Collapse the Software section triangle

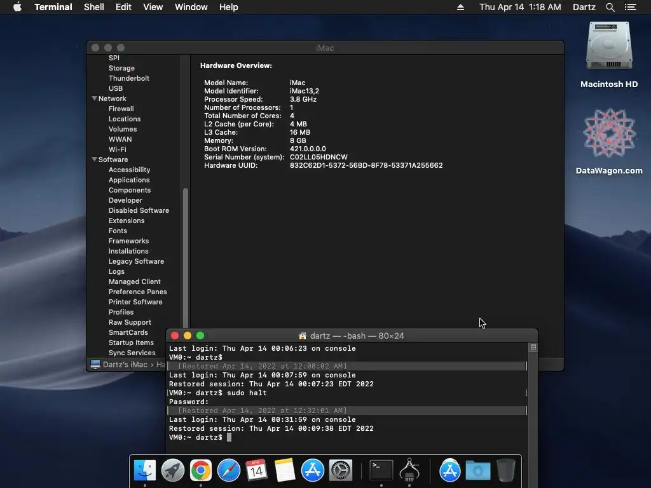[x=95, y=159]
